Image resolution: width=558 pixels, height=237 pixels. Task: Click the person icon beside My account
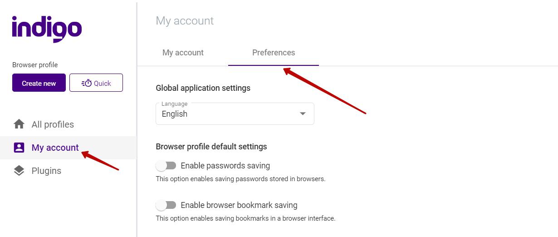(x=19, y=148)
